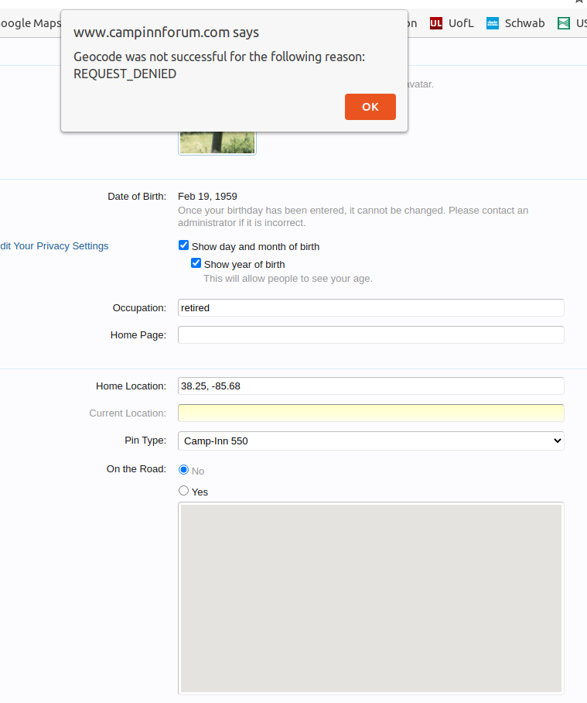
Task: Click the Occupation text field
Action: click(370, 307)
